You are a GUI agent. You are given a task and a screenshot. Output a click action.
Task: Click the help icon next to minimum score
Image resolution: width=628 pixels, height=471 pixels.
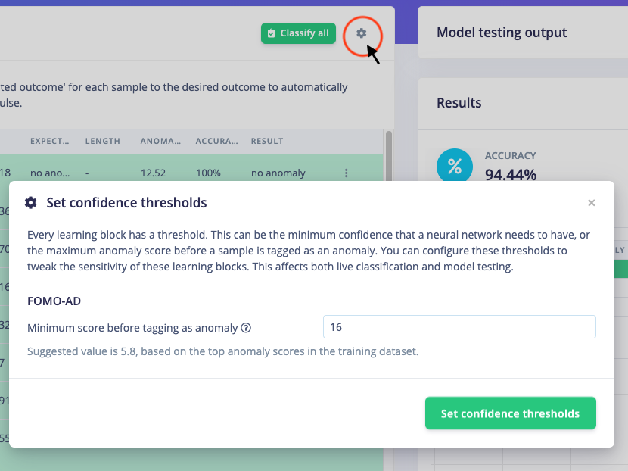[246, 328]
